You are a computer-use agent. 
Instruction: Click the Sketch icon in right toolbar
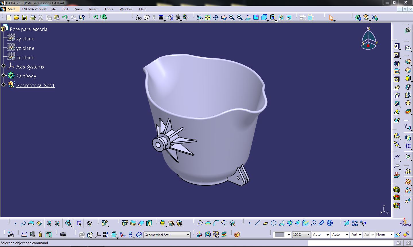coord(408,48)
